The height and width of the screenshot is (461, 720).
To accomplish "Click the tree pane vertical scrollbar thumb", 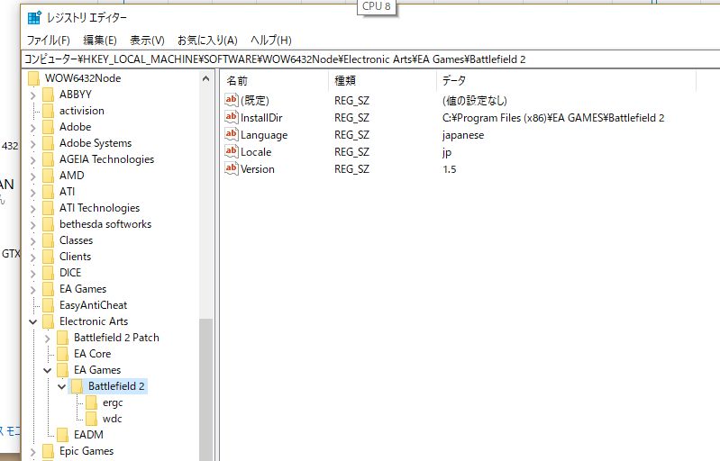I will pyautogui.click(x=205, y=389).
